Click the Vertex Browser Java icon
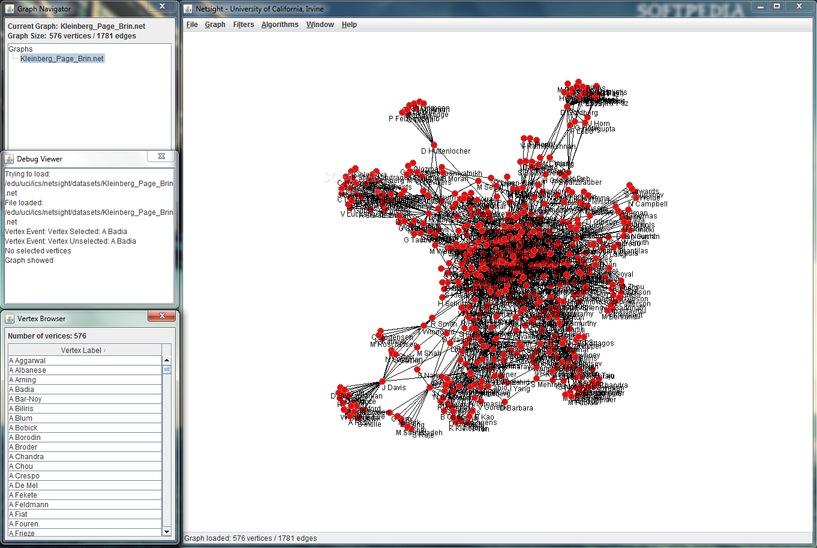This screenshot has height=548, width=817. point(10,319)
